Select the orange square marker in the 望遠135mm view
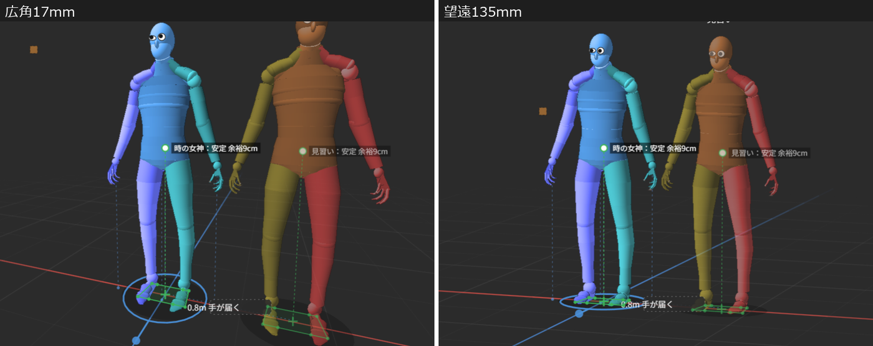This screenshot has height=346, width=873. point(543,111)
